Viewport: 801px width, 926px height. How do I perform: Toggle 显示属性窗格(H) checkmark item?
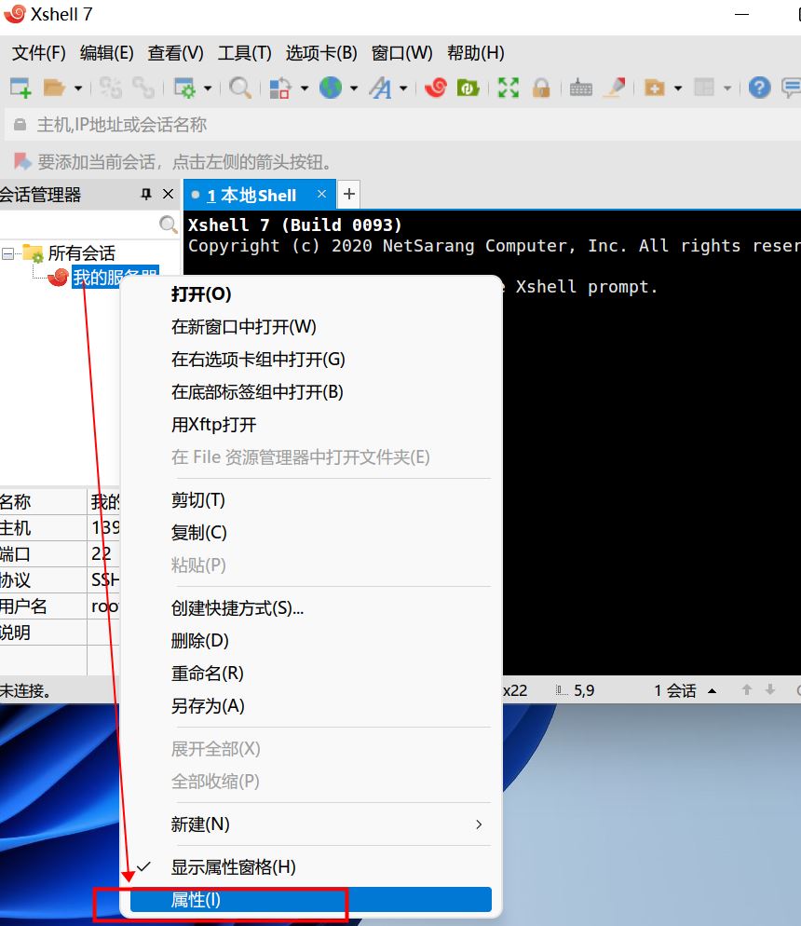coord(311,867)
